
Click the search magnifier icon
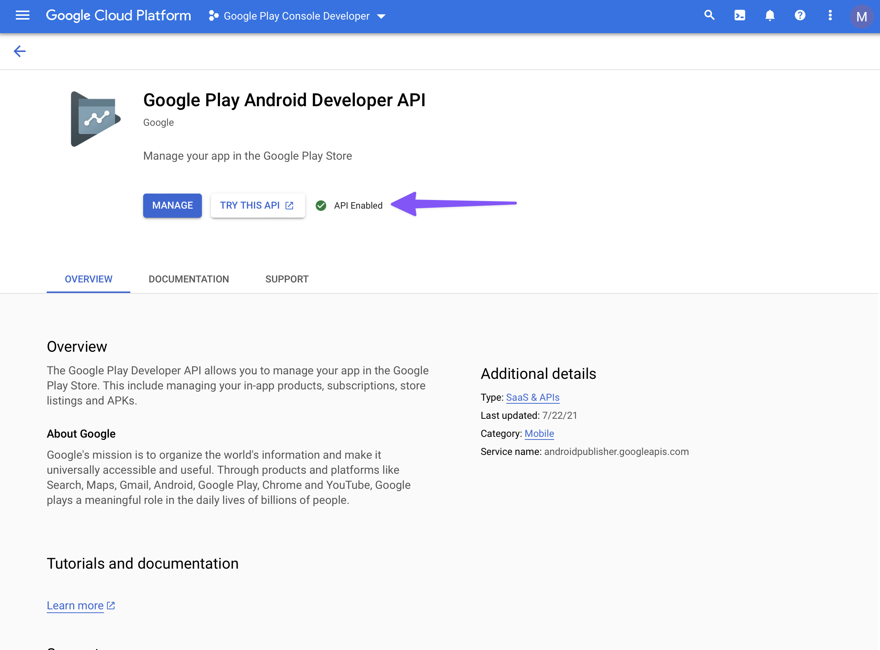[709, 16]
